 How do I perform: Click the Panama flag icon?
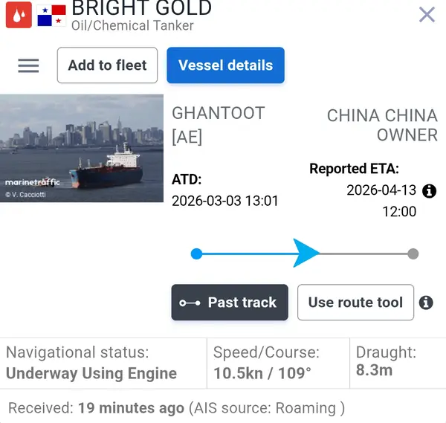[x=51, y=15]
